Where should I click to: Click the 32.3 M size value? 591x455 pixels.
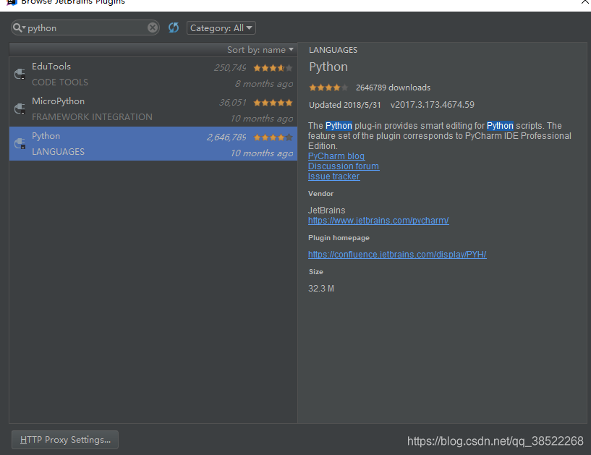tap(321, 289)
